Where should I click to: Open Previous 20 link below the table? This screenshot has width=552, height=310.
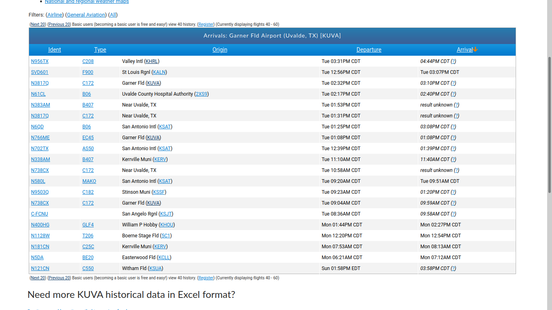59,278
